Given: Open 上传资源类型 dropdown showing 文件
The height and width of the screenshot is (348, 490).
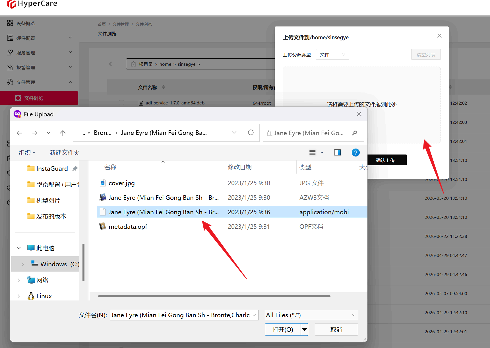Looking at the screenshot, I should click(x=332, y=54).
